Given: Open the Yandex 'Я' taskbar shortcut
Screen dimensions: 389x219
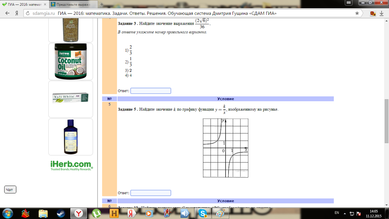Looking at the screenshot, I should coord(131,214).
